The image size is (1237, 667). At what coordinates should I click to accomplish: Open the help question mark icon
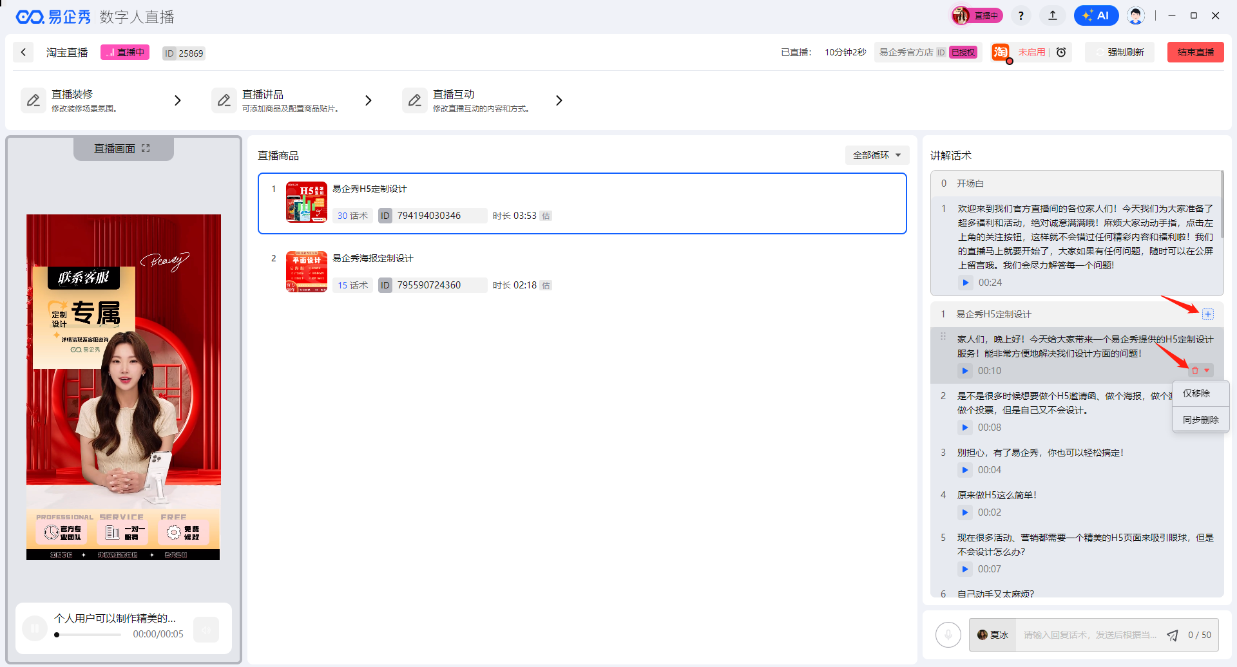click(x=1021, y=15)
